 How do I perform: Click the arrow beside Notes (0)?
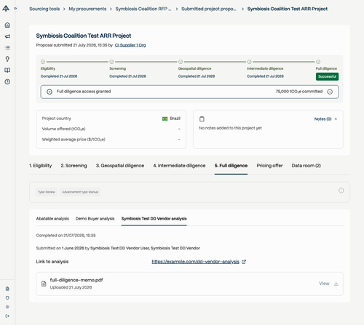click(x=336, y=119)
